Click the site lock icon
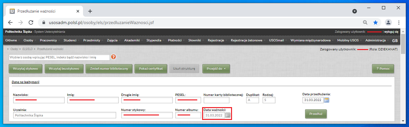 [44, 23]
